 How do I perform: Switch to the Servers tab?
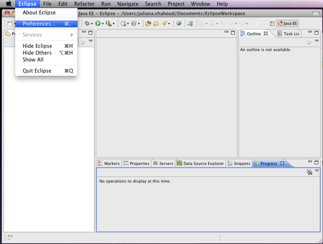[163, 163]
